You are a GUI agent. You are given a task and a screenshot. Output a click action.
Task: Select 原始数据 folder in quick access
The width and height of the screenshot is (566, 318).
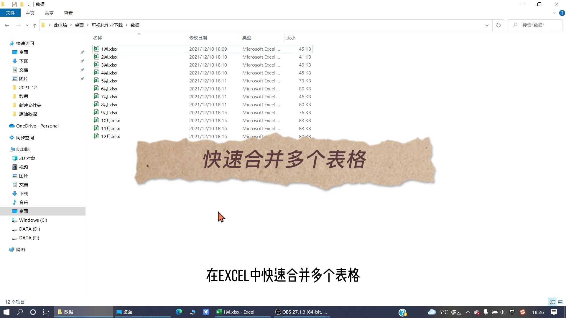(x=28, y=114)
